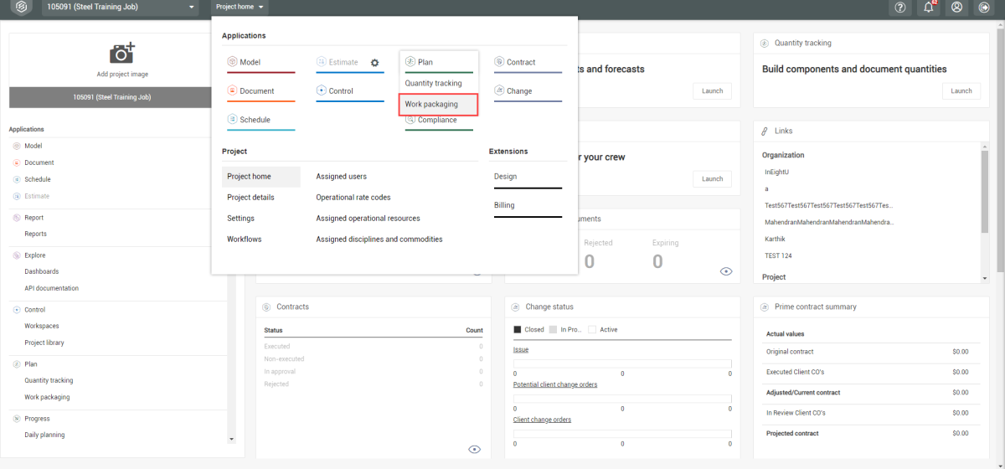Toggle the Closed legend in Change status
The image size is (1005, 469).
(518, 330)
